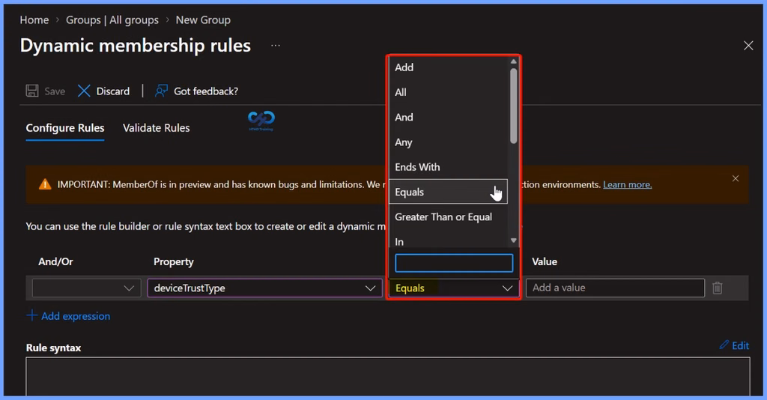Image resolution: width=767 pixels, height=400 pixels.
Task: Go to Groups | All groups breadcrumb
Action: click(112, 20)
